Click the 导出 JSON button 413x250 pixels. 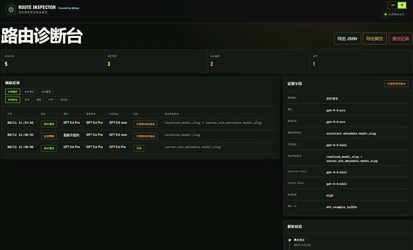tap(347, 39)
